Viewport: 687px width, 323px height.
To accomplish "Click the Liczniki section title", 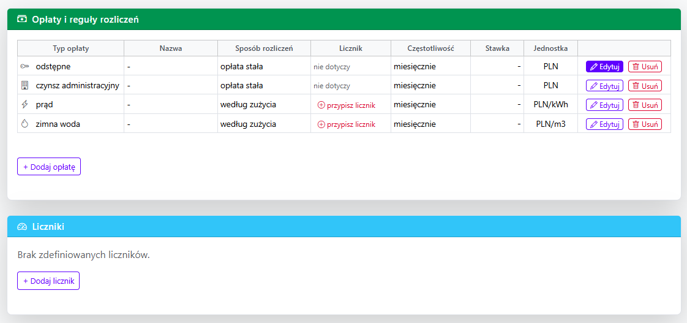I will click(48, 226).
